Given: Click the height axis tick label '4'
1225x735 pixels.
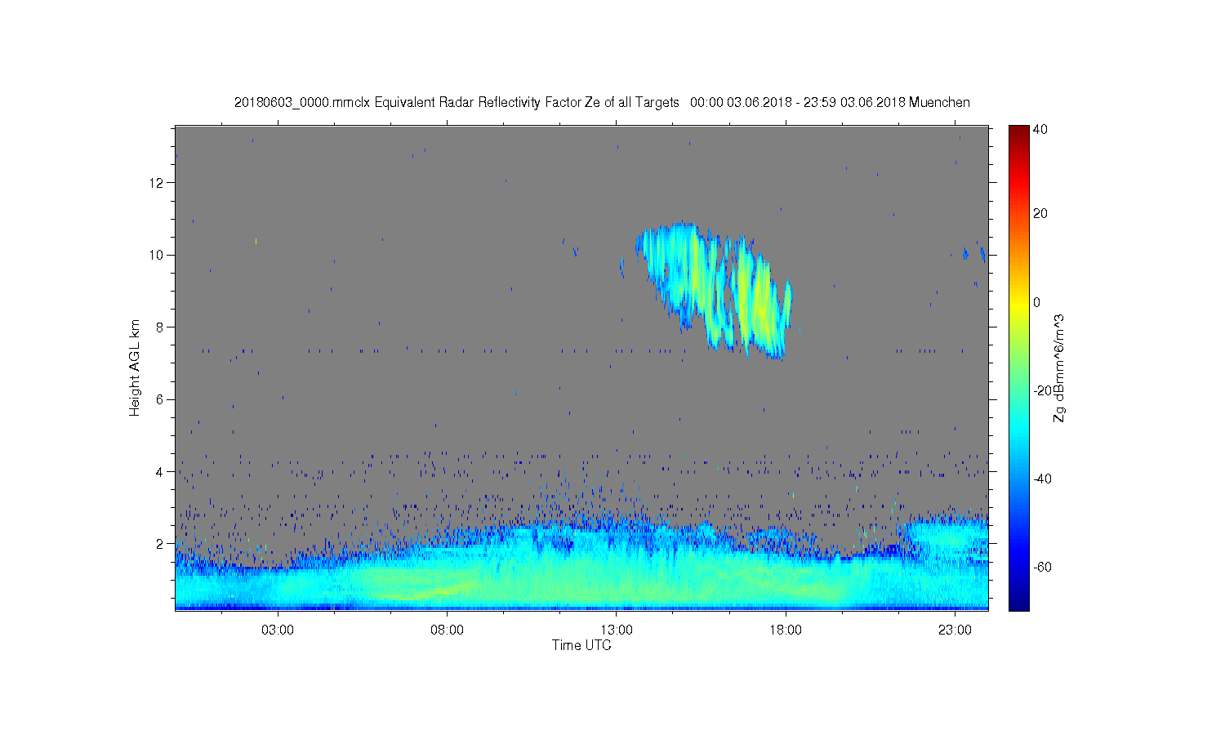Looking at the screenshot, I should point(161,471).
